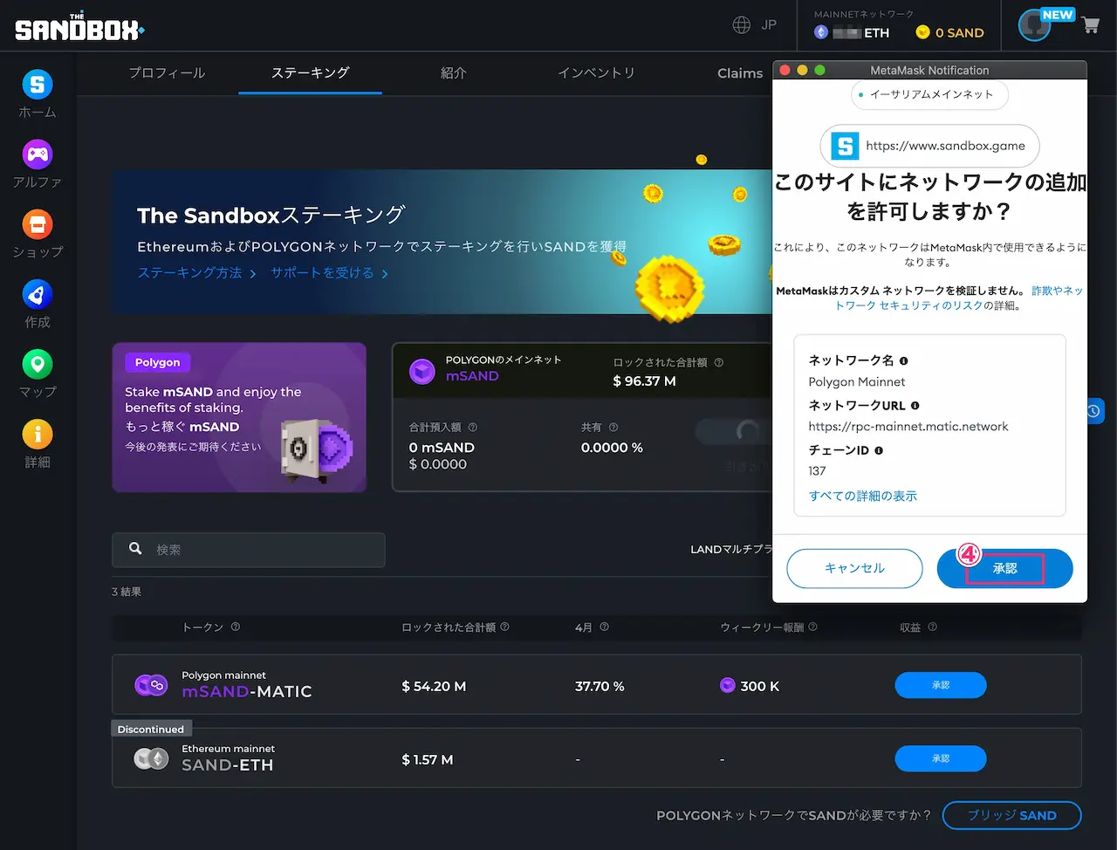Screen dimensions: 1117x850
Task: Click help icon beside 4月 column header
Action: coord(605,627)
